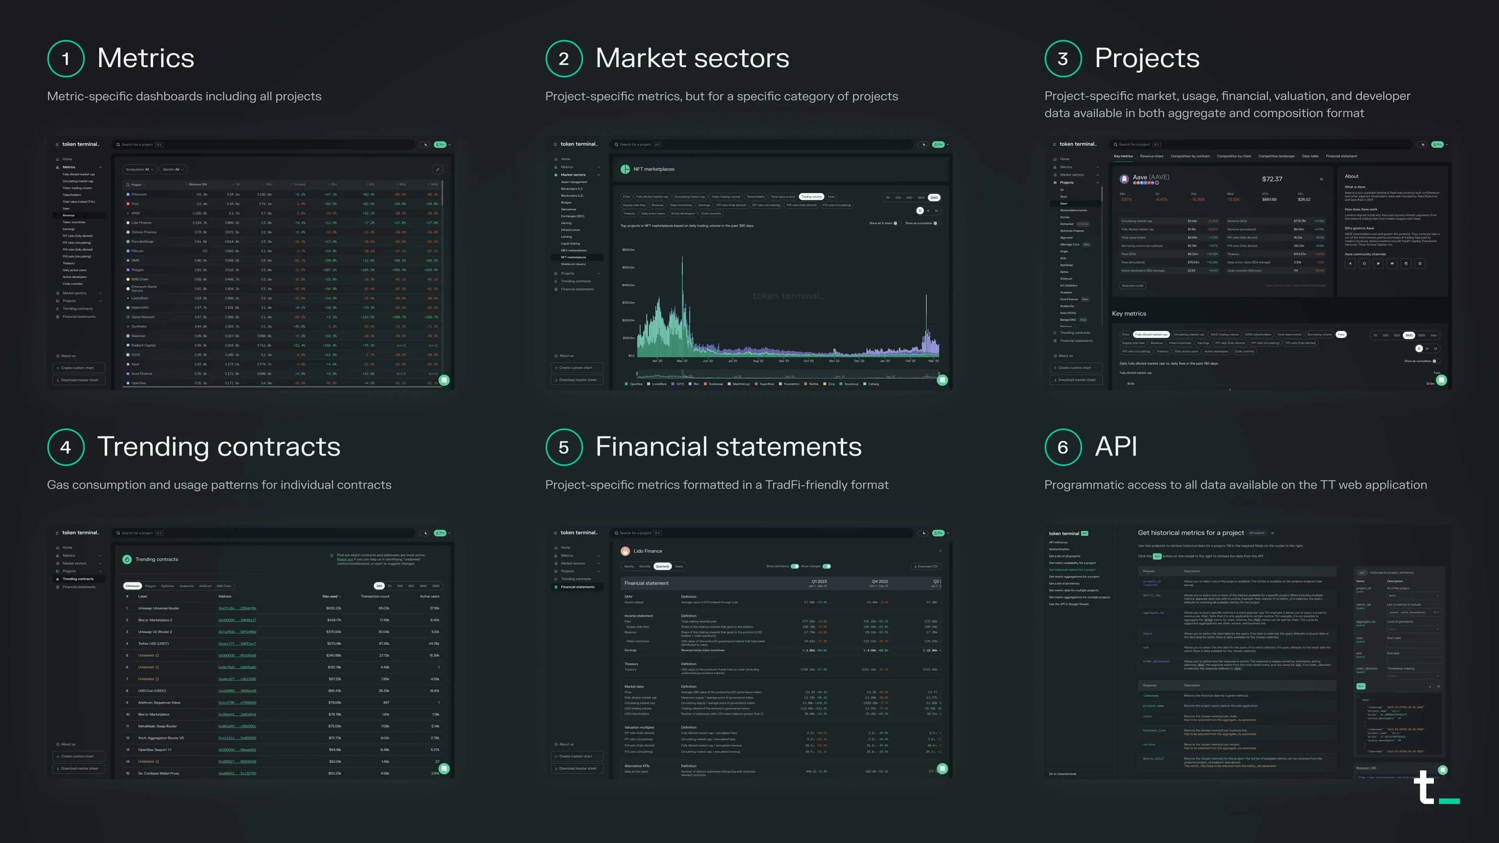
Task: Open Aave's GitHub community channel icon
Action: click(1364, 263)
